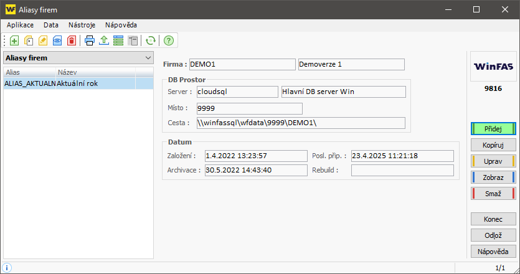Viewport: 520px width, 274px height.
Task: Click the green question mark help icon
Action: 168,40
